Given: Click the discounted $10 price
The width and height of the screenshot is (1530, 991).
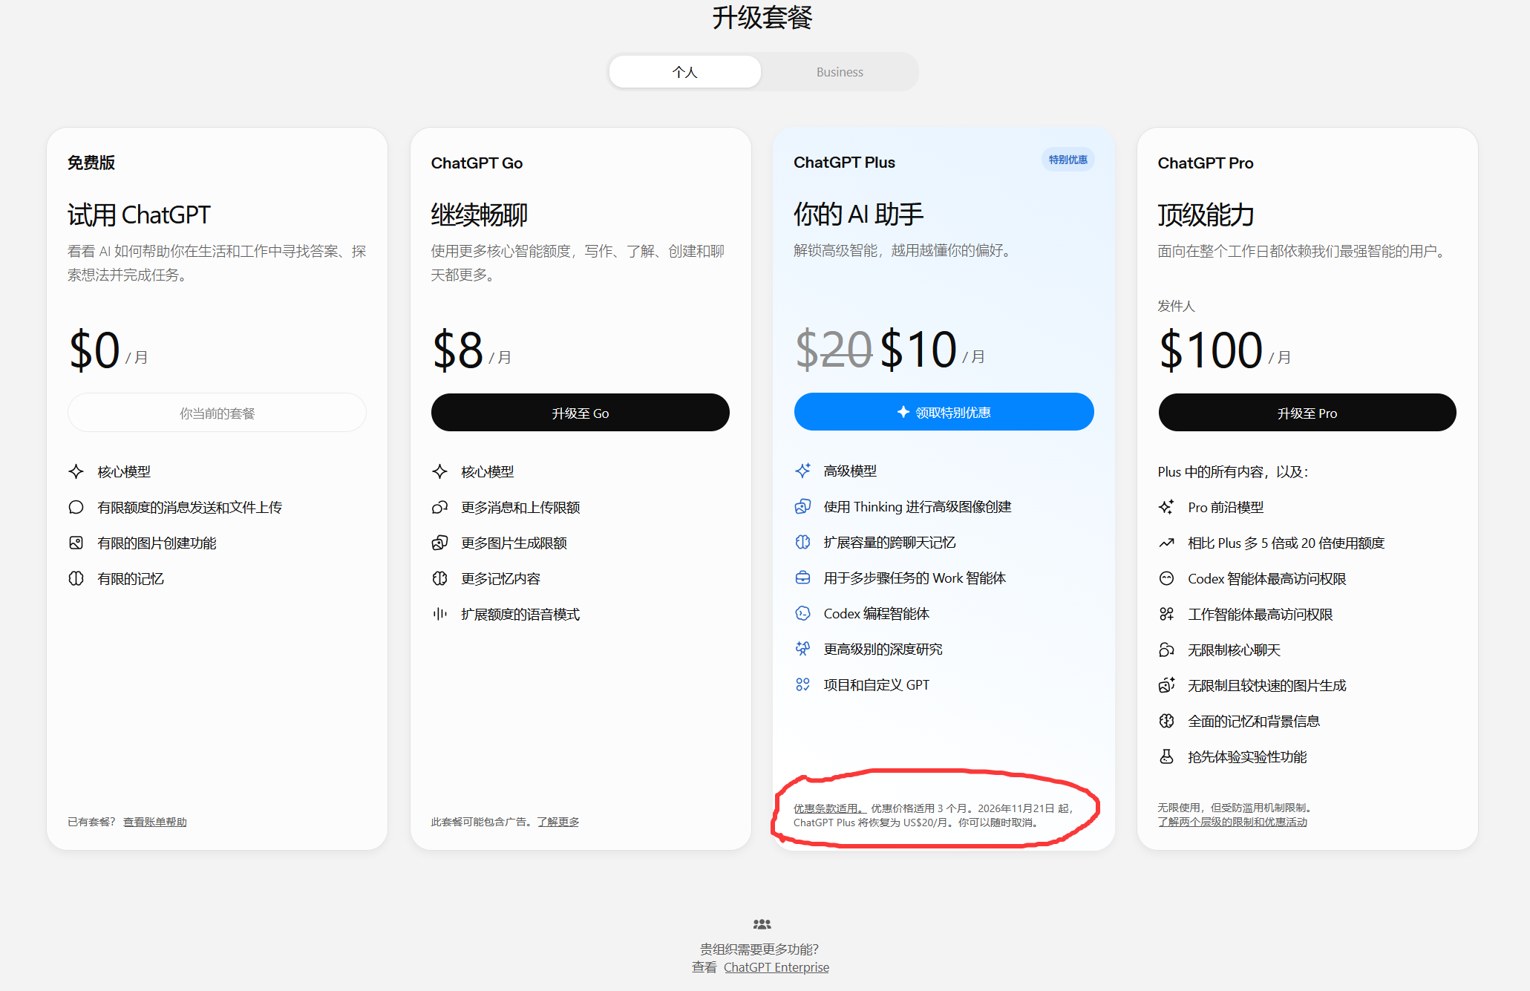Looking at the screenshot, I should [919, 349].
